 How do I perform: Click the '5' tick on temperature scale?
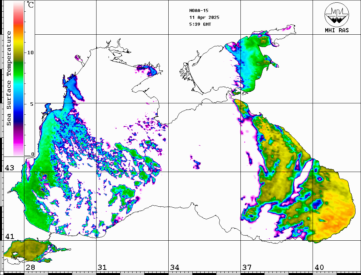click(32, 104)
